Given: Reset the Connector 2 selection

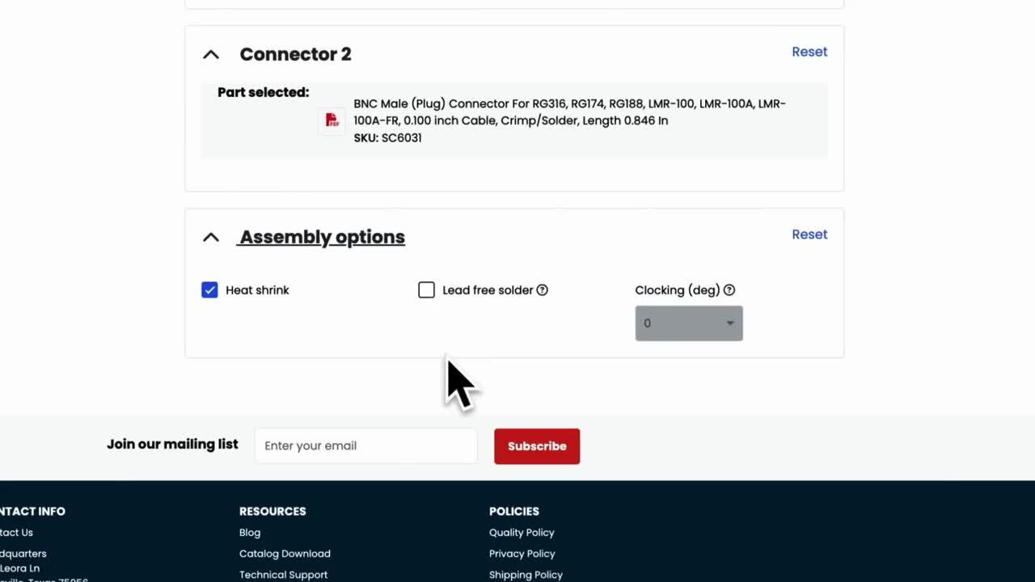Looking at the screenshot, I should (809, 52).
